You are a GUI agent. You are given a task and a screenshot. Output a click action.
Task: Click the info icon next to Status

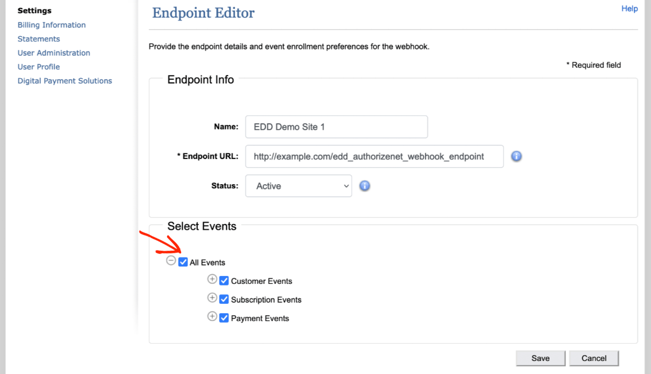364,186
